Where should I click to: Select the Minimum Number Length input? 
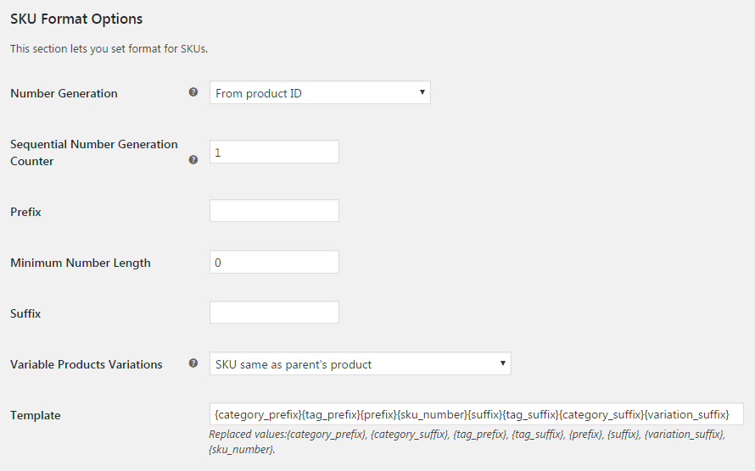pyautogui.click(x=274, y=262)
